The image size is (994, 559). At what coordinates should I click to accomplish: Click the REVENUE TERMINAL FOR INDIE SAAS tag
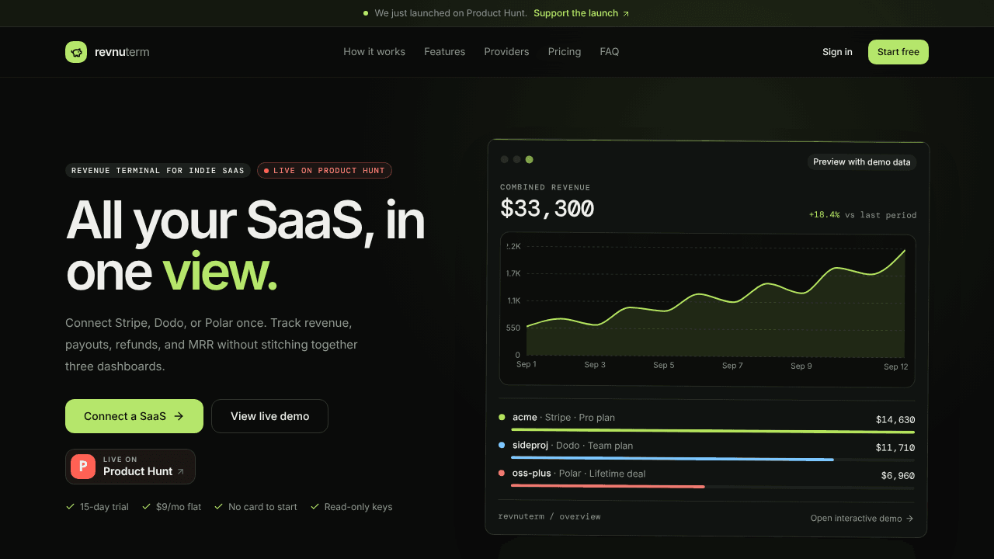coord(158,170)
